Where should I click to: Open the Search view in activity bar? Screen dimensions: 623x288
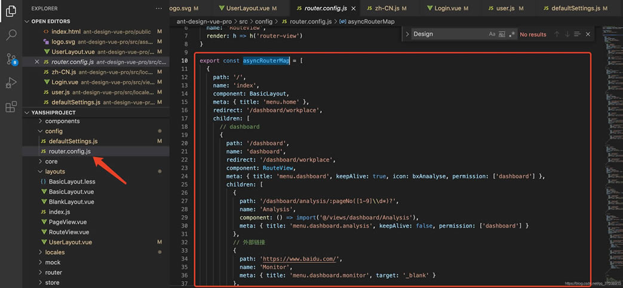(x=11, y=35)
